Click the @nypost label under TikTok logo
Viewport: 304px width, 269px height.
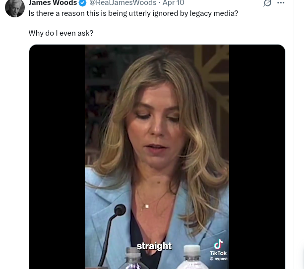(x=218, y=259)
